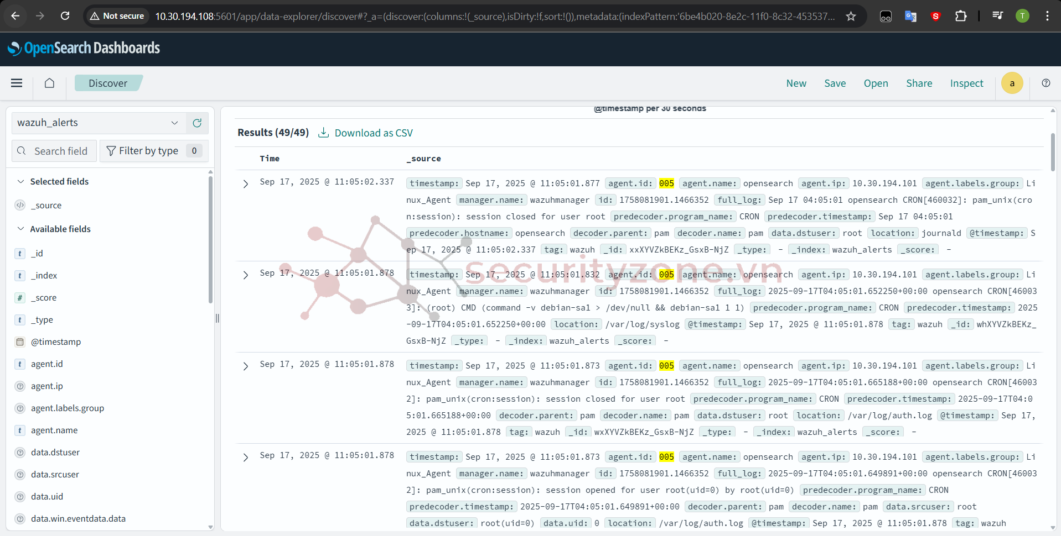Select the data.srcuser field
Viewport: 1061px width, 536px height.
(55, 474)
